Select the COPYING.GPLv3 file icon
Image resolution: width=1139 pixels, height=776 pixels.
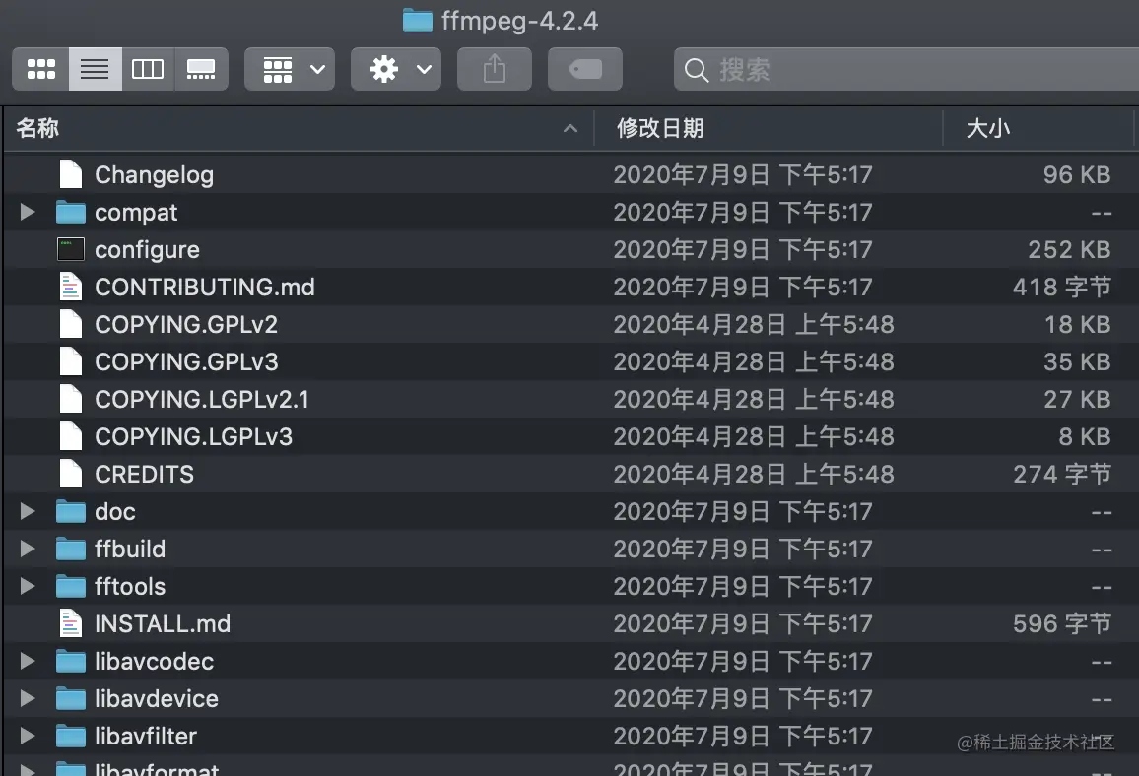click(71, 361)
